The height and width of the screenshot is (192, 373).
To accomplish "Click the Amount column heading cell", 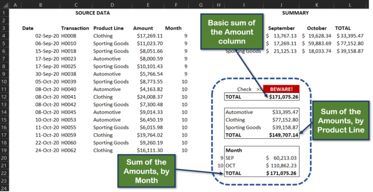I will point(143,28).
